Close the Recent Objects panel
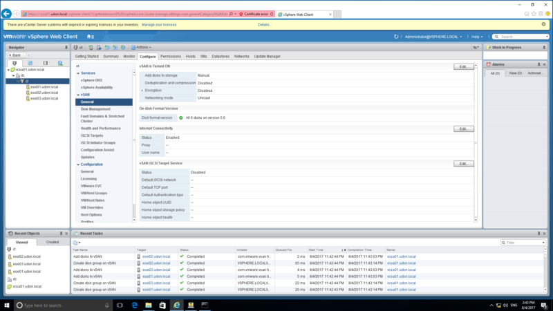Viewport: 553px width, 311px height. (66, 234)
